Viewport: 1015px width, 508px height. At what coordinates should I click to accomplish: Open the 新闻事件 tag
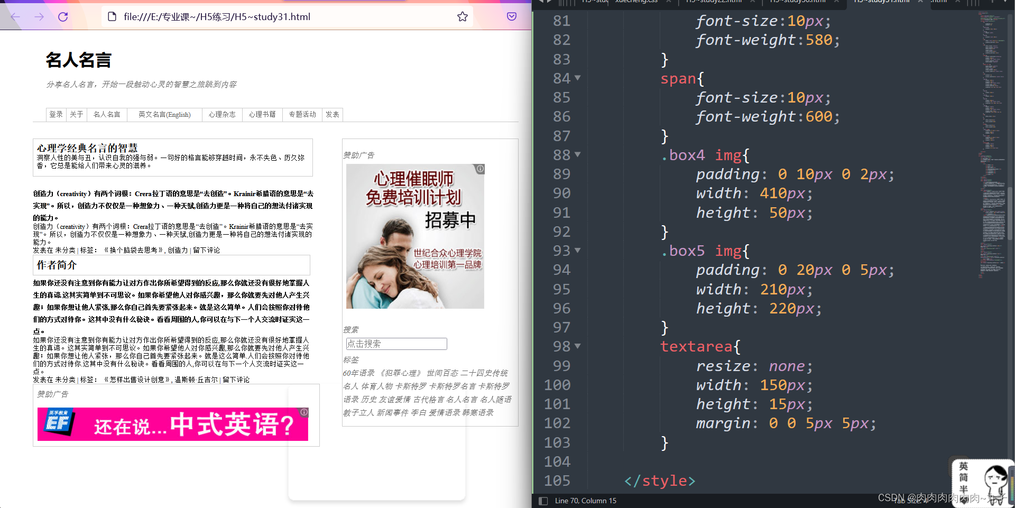[392, 413]
